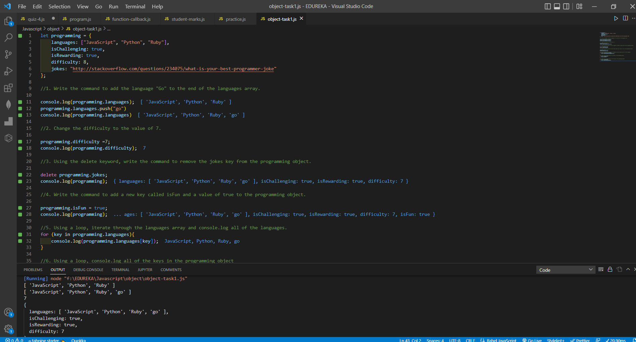636x342 pixels.
Task: Toggle auto-scroll lock in the Output panel
Action: (610, 269)
